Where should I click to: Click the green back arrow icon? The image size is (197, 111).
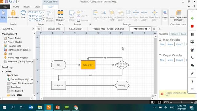pyautogui.click(x=192, y=18)
